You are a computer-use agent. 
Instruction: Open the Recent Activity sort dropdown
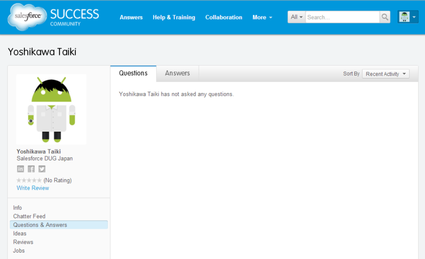386,74
